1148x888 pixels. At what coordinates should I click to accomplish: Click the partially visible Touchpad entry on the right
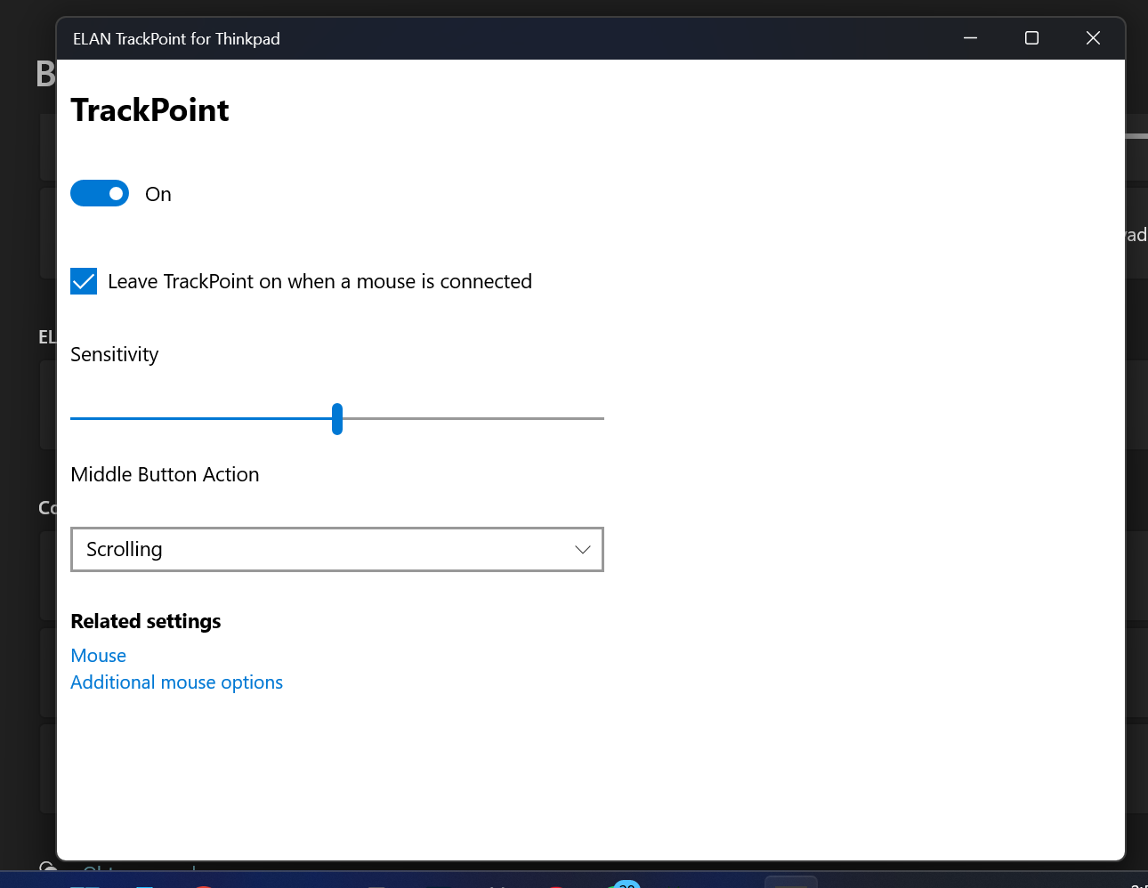click(1136, 235)
